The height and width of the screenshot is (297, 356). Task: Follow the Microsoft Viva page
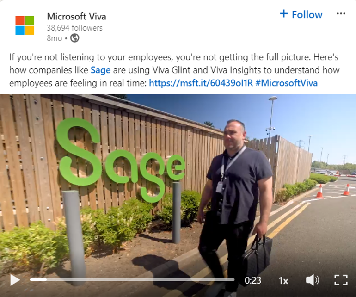pyautogui.click(x=301, y=14)
